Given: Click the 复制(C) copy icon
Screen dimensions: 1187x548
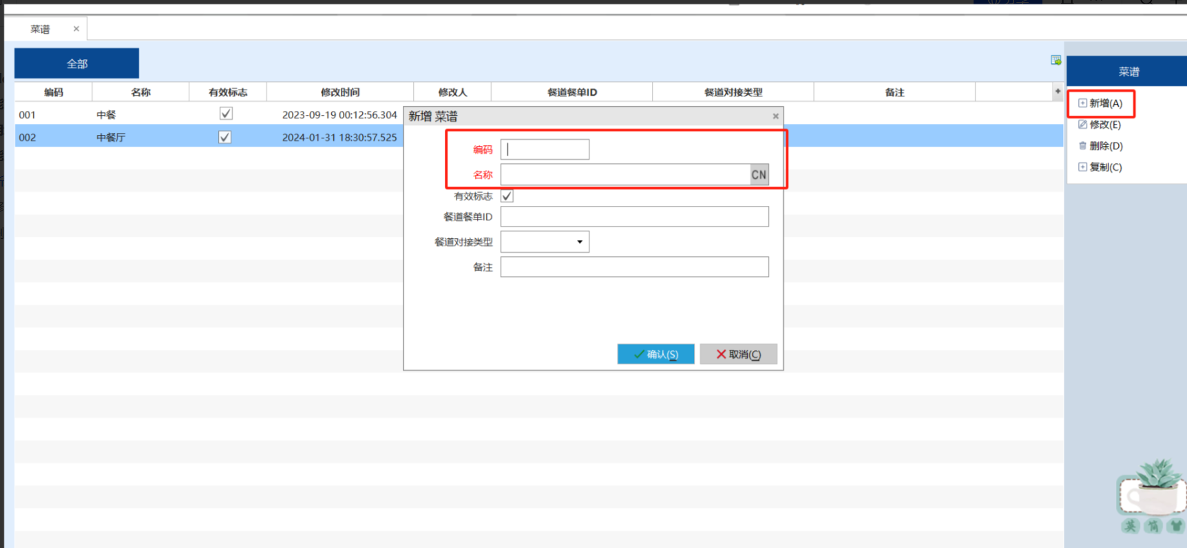Looking at the screenshot, I should (x=1082, y=167).
